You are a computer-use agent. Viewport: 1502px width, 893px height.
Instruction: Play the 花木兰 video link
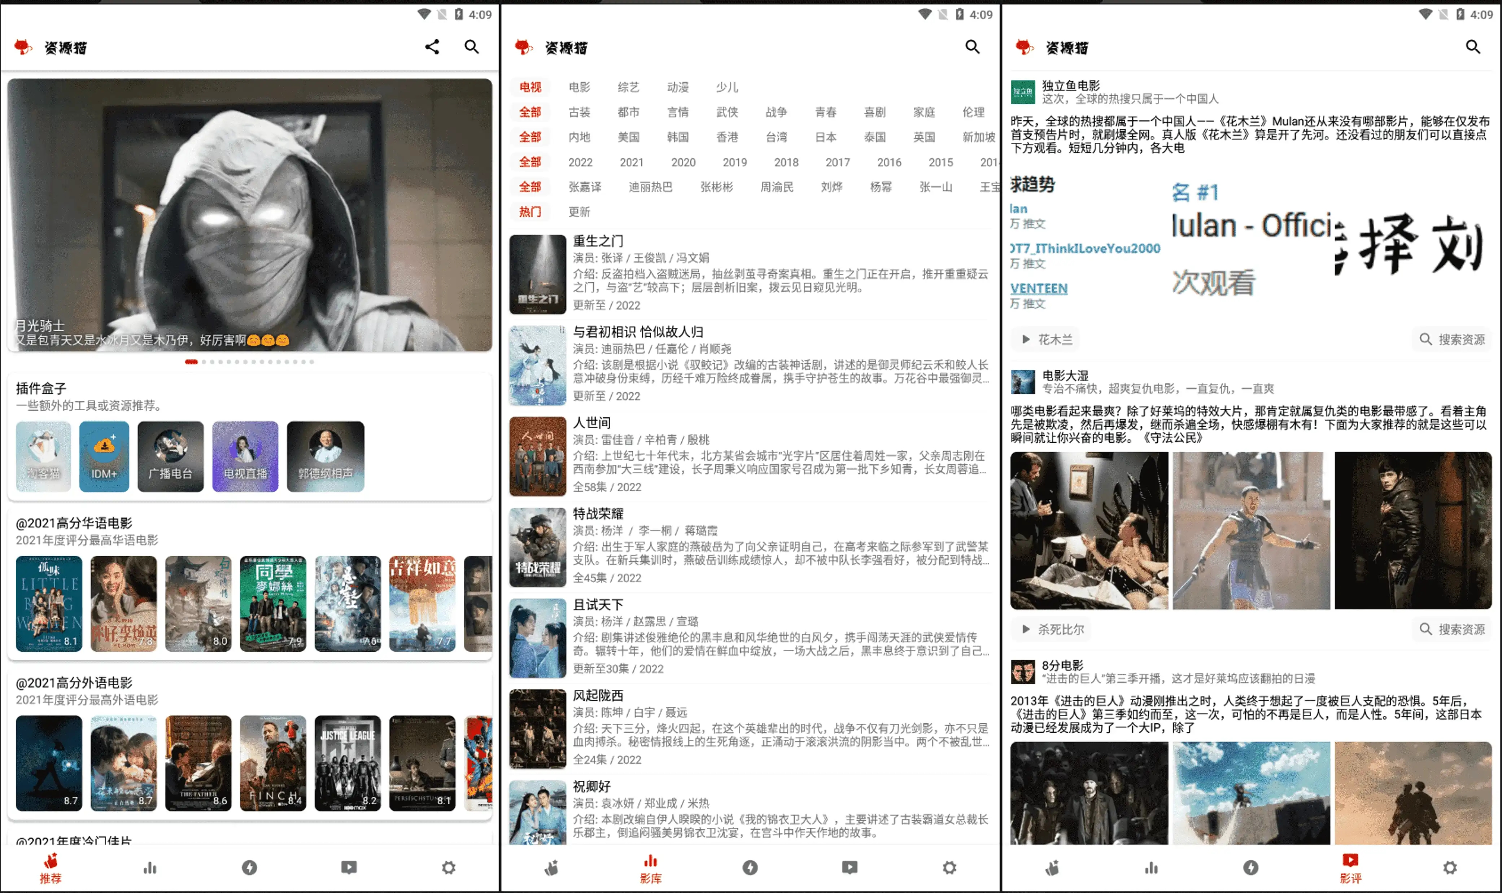coord(1047,340)
